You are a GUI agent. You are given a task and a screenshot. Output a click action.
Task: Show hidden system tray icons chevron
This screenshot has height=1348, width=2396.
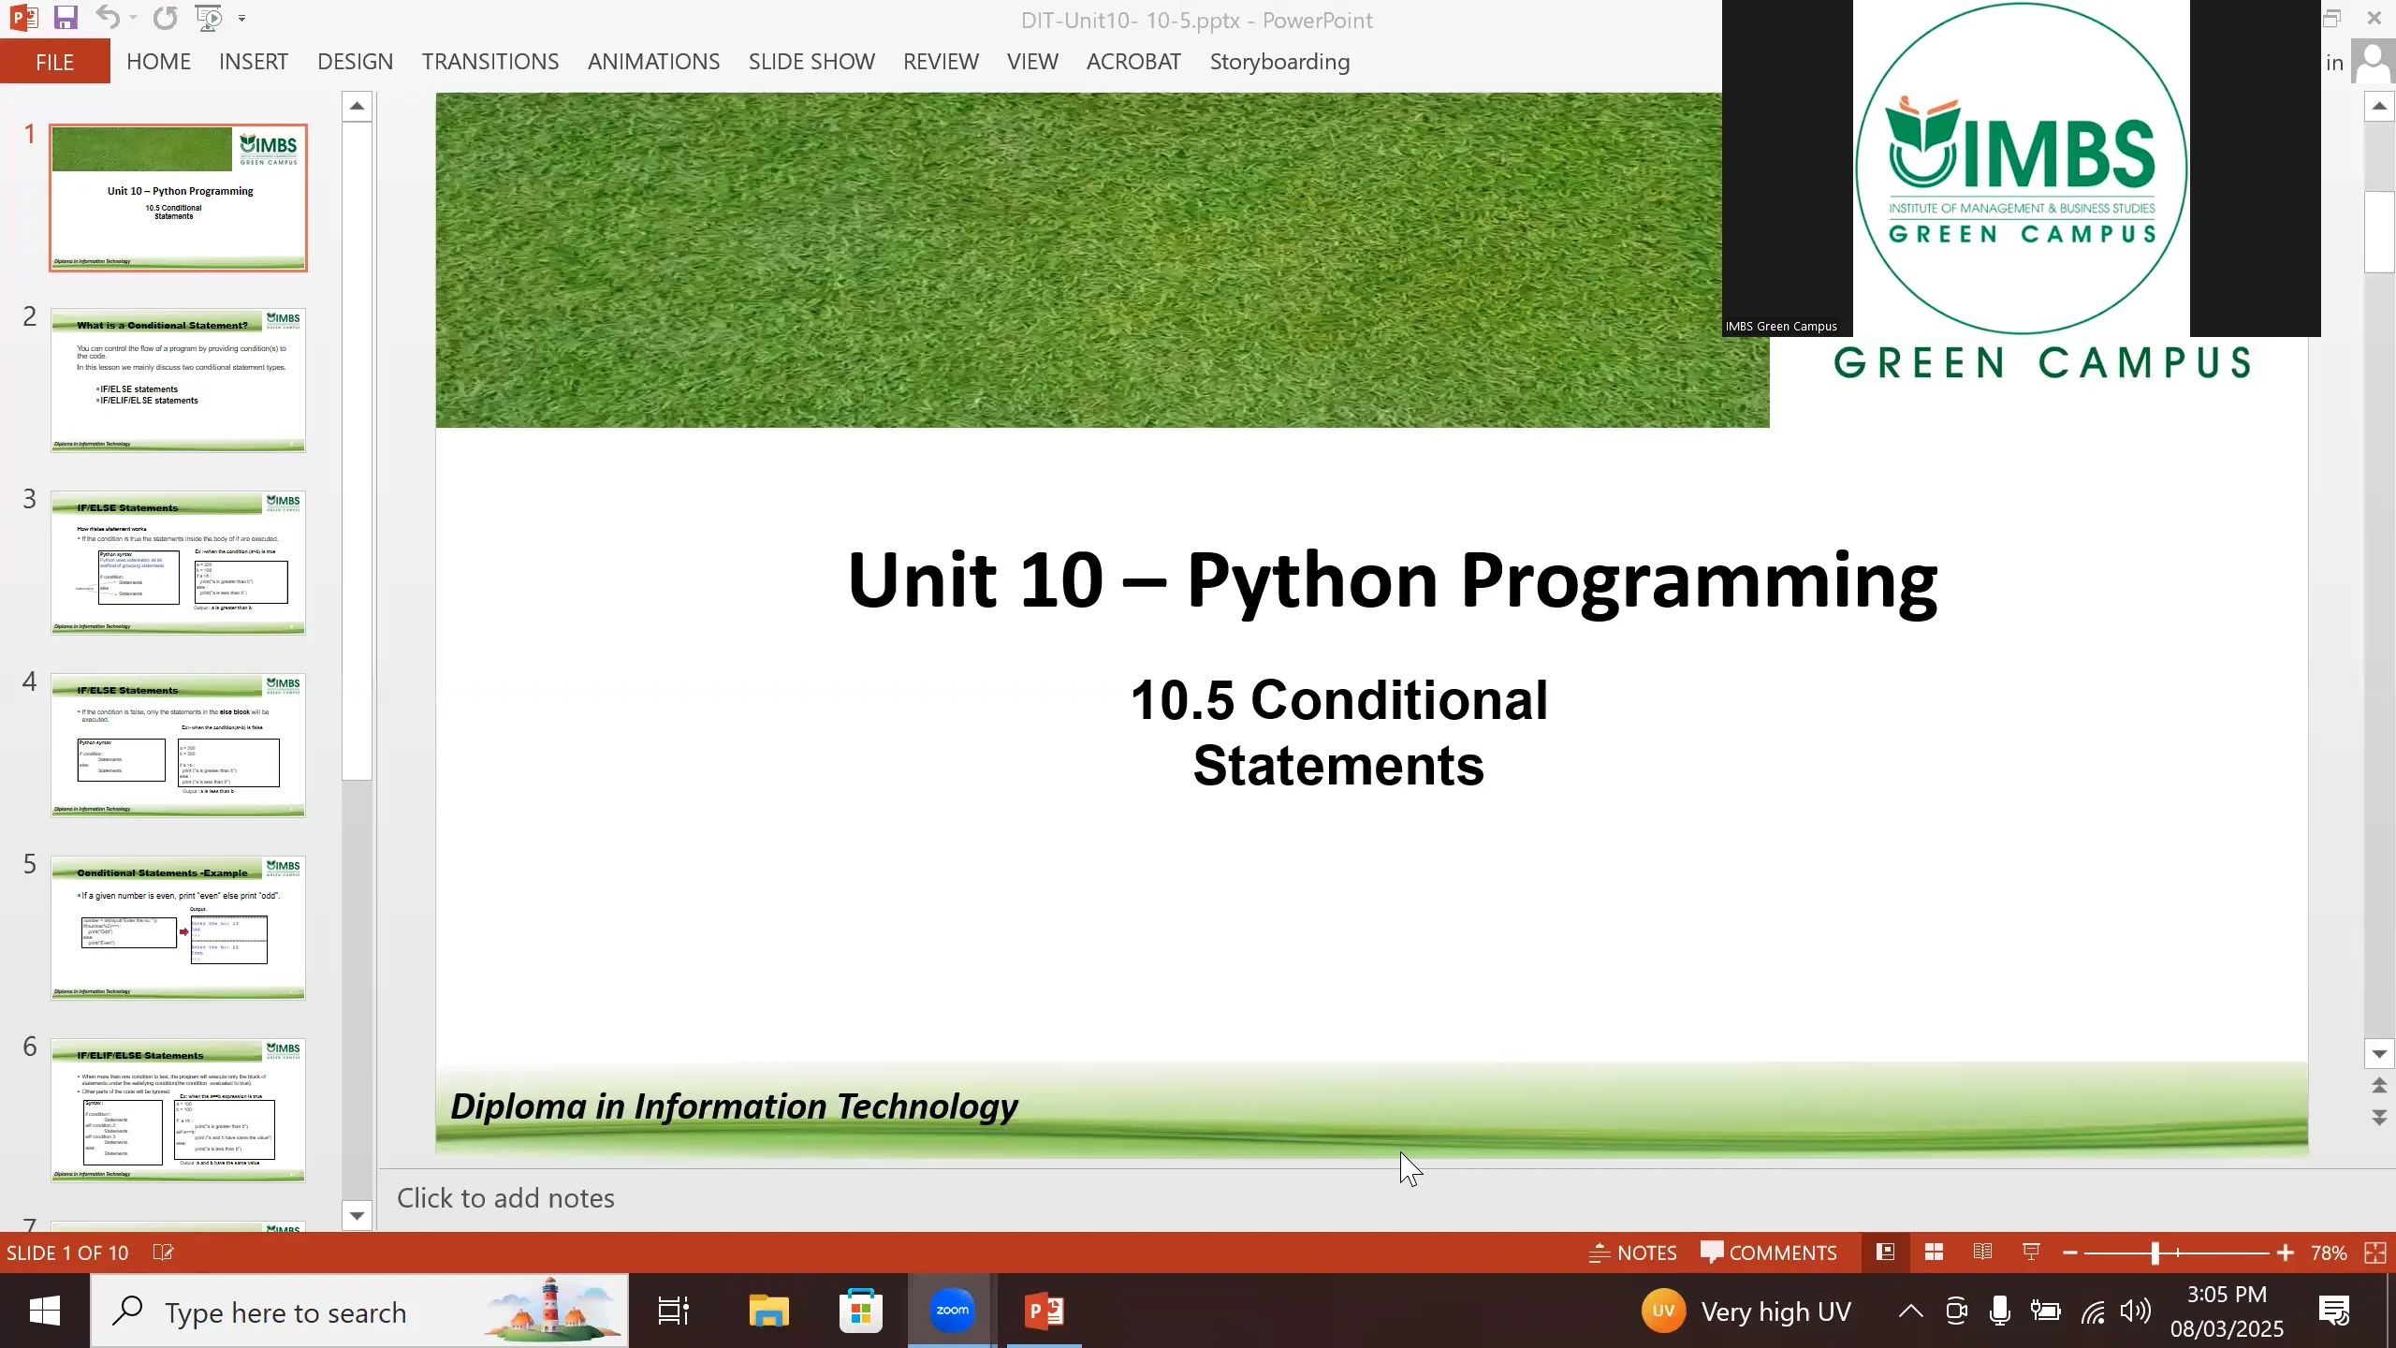1910,1311
